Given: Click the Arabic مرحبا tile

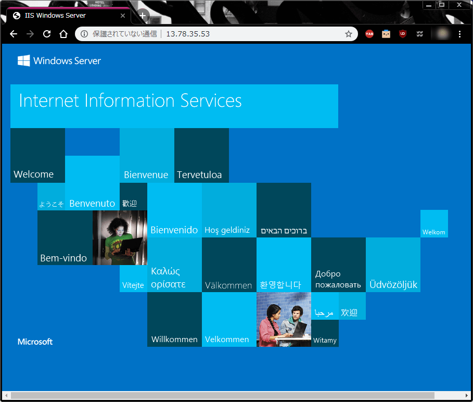Looking at the screenshot, I should pos(325,306).
